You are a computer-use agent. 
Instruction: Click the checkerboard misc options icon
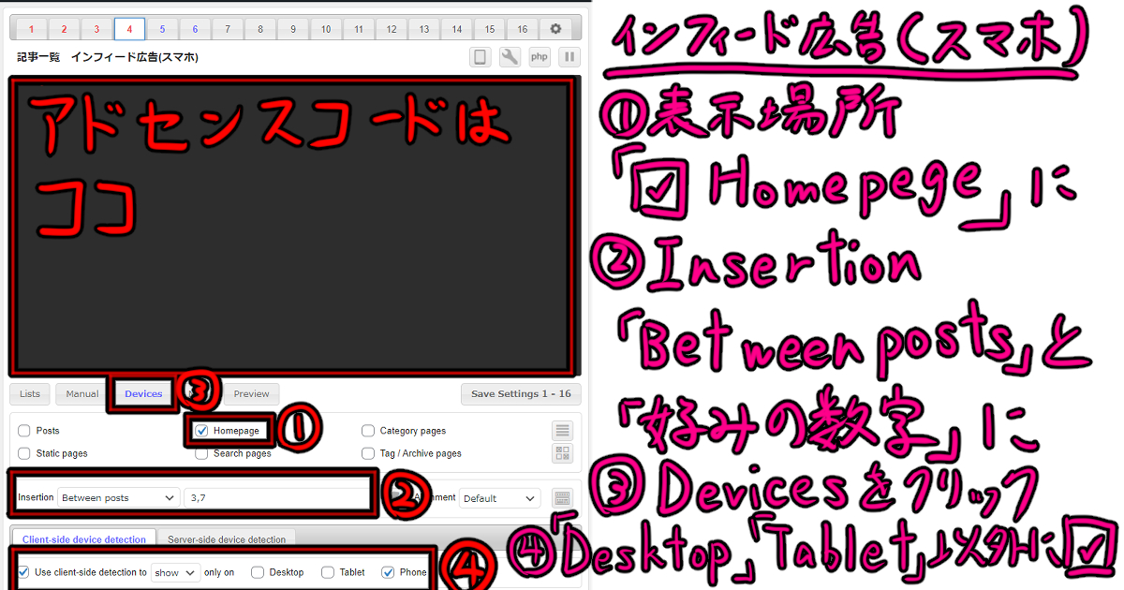click(x=562, y=453)
